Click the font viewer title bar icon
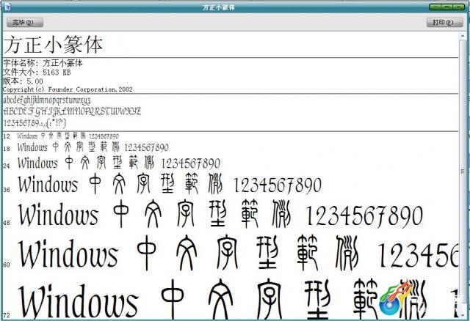 (7, 7)
